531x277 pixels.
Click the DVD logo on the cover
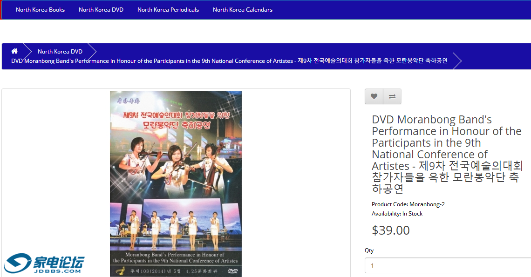[x=233, y=271]
